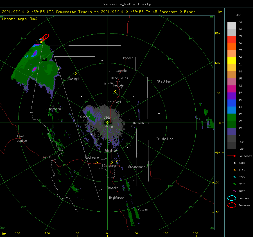
Task: Click the green 22JP arrow legend icon
Action: [x=232, y=184]
